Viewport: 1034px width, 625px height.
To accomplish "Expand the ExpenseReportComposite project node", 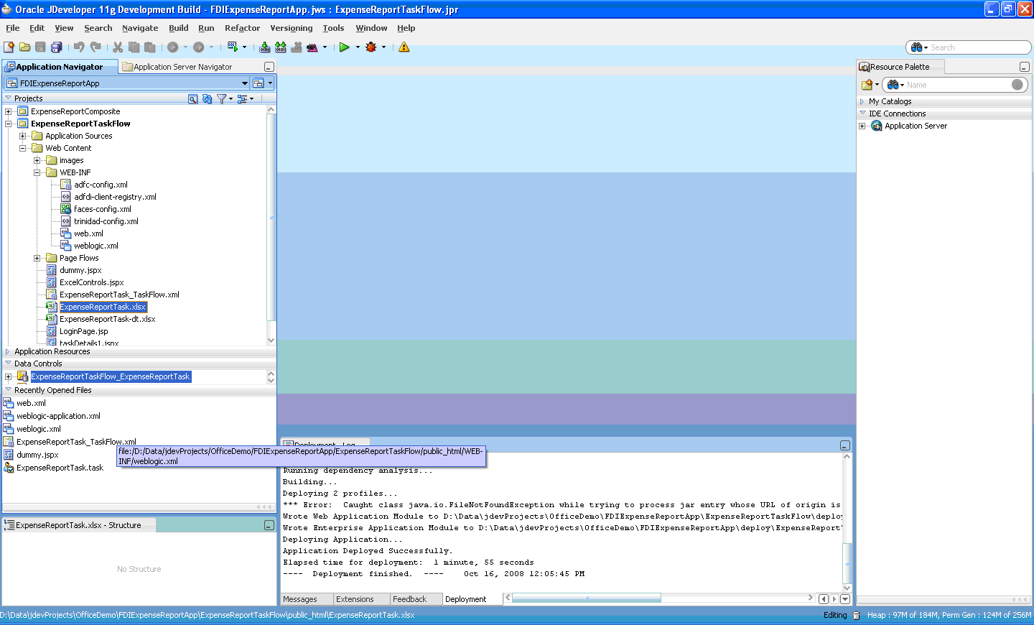I will coord(8,111).
